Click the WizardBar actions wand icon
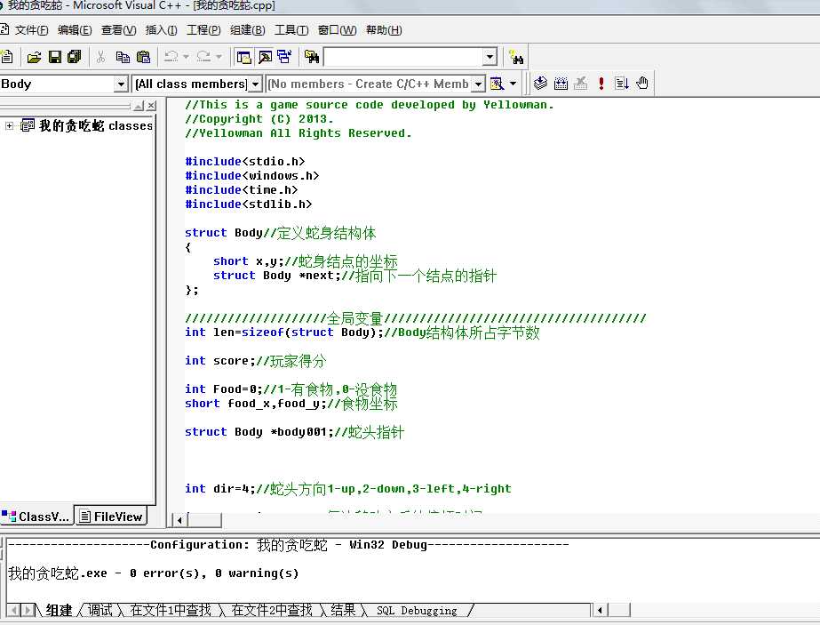The height and width of the screenshot is (625, 820). click(x=497, y=84)
